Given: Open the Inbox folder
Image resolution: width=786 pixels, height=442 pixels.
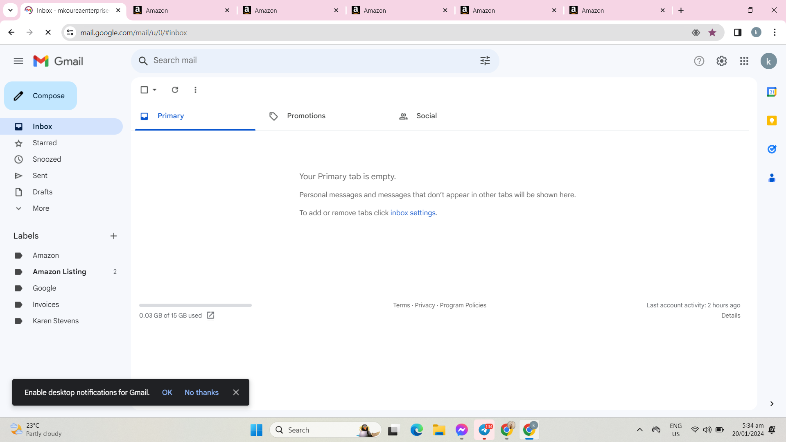Looking at the screenshot, I should [61, 126].
